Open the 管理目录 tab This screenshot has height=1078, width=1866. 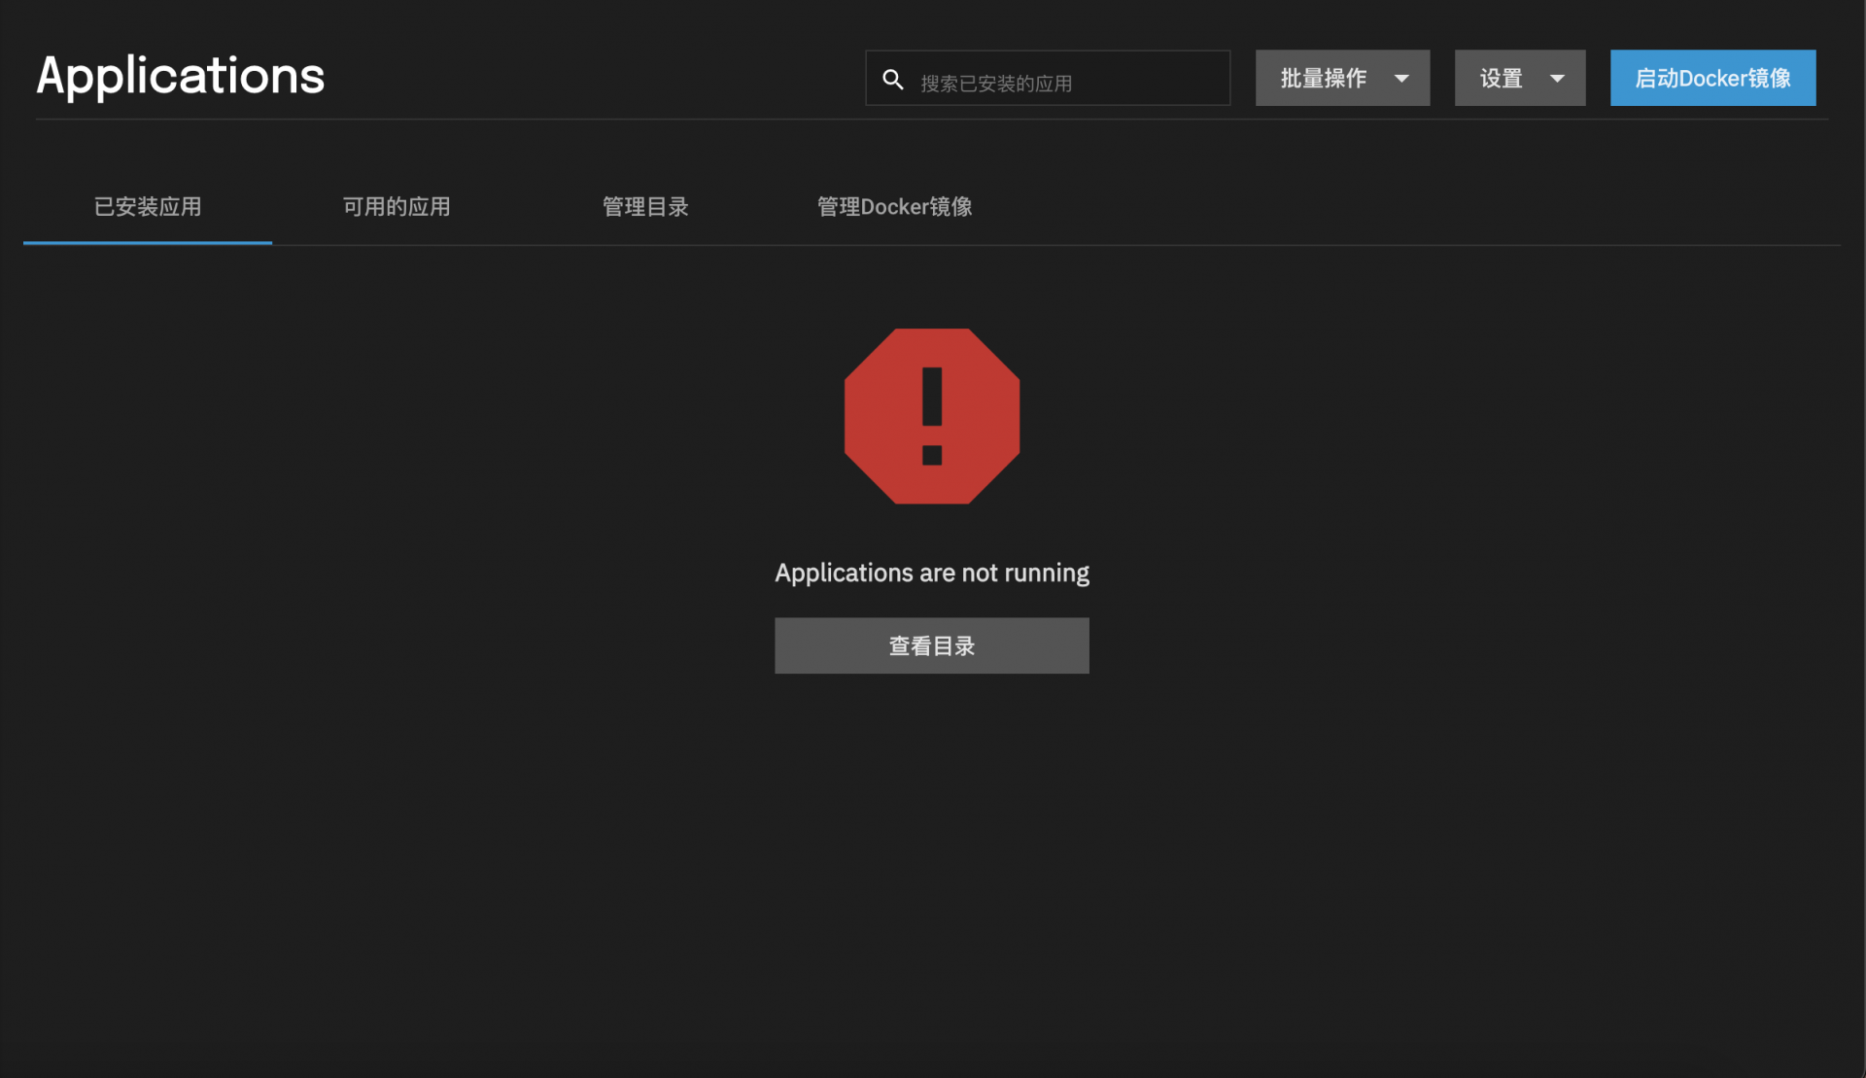pyautogui.click(x=645, y=206)
